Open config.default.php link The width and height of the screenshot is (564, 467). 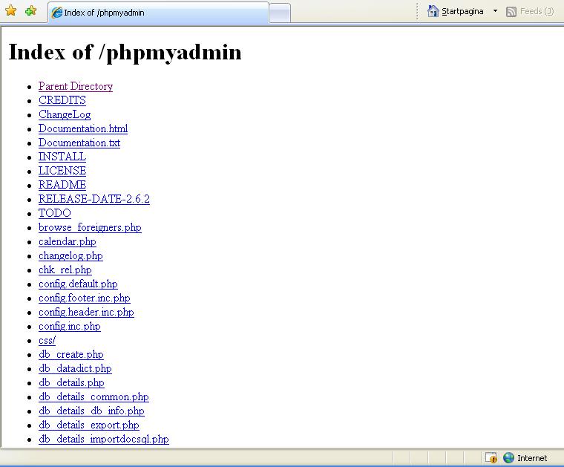pos(78,284)
